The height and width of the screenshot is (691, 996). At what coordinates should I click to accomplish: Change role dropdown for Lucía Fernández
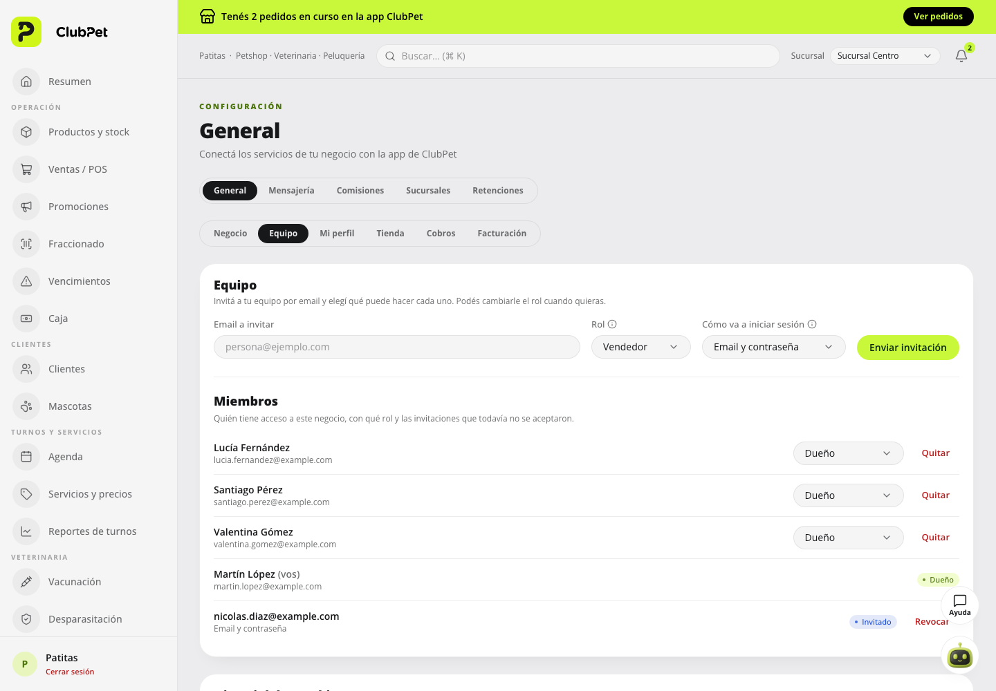848,453
